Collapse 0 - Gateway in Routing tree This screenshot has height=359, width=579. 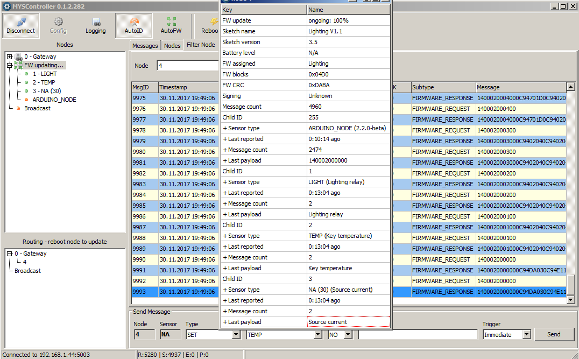click(x=9, y=254)
